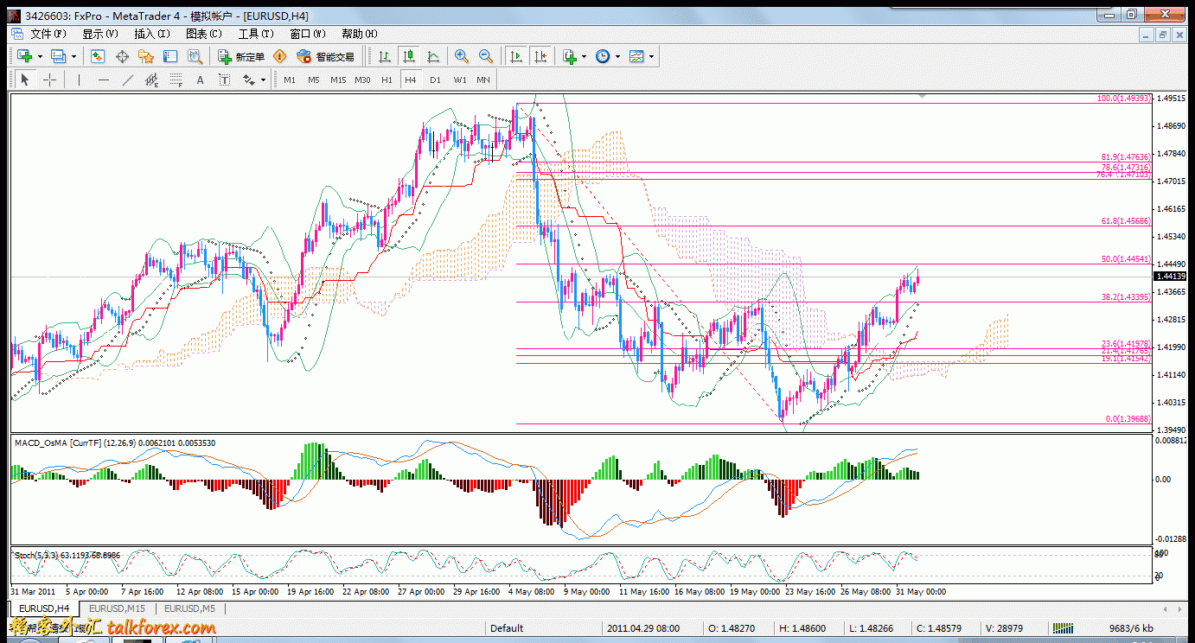The height and width of the screenshot is (643, 1195).
Task: Open the Strategy Tester magnifier icon
Action: 195,56
